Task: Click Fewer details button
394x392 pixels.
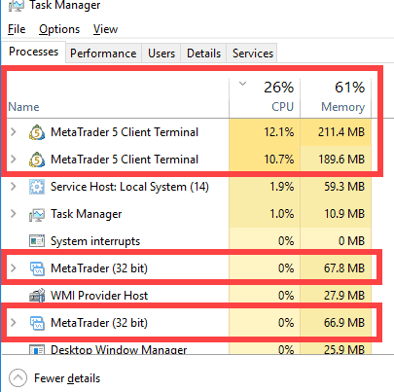Action: click(54, 378)
